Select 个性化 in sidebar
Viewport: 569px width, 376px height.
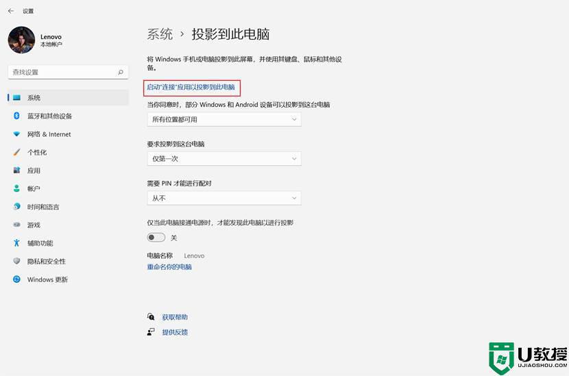(x=68, y=152)
